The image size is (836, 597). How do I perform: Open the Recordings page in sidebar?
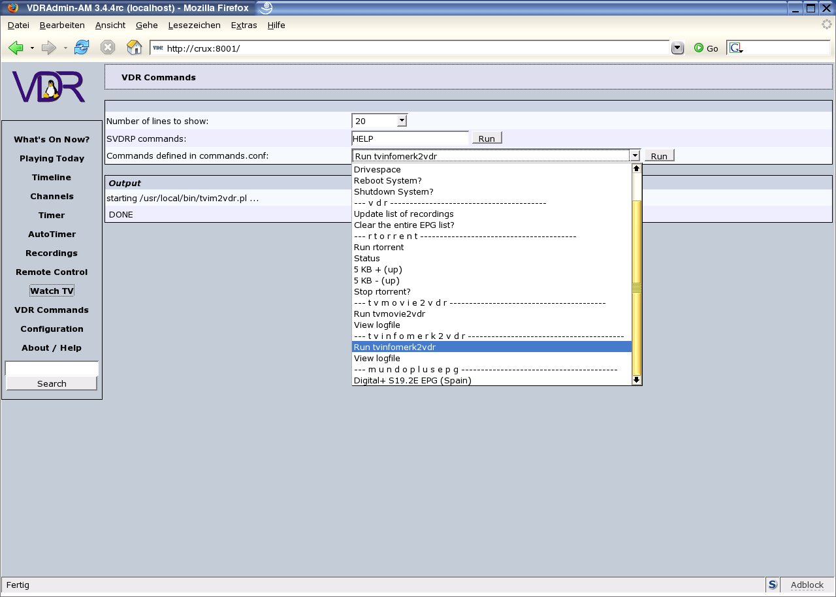(52, 253)
